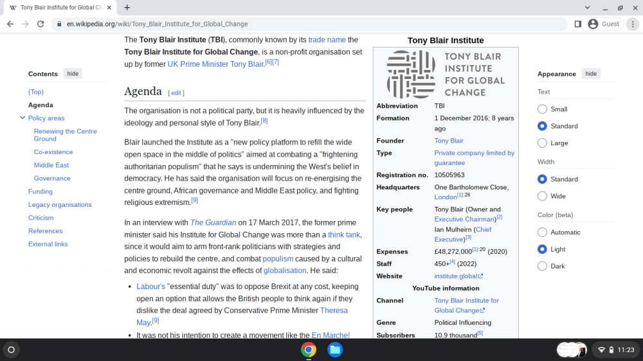This screenshot has width=643, height=361.
Task: Click the battery status icon
Action: click(x=611, y=349)
